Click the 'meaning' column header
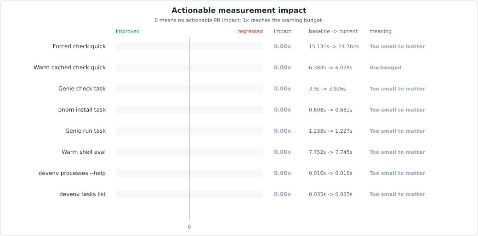Viewport: 478px width, 236px height. (x=381, y=31)
